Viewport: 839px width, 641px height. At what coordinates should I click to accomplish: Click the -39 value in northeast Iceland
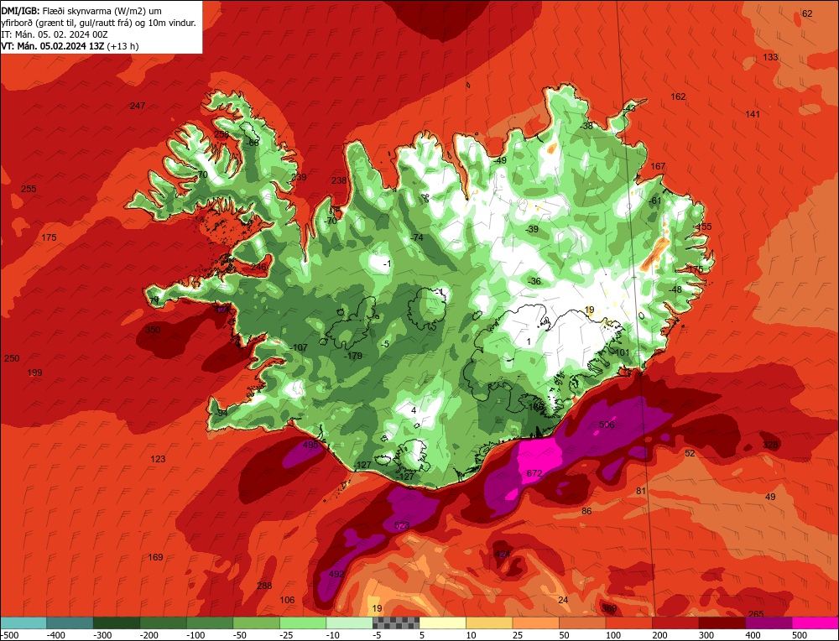[x=532, y=229]
